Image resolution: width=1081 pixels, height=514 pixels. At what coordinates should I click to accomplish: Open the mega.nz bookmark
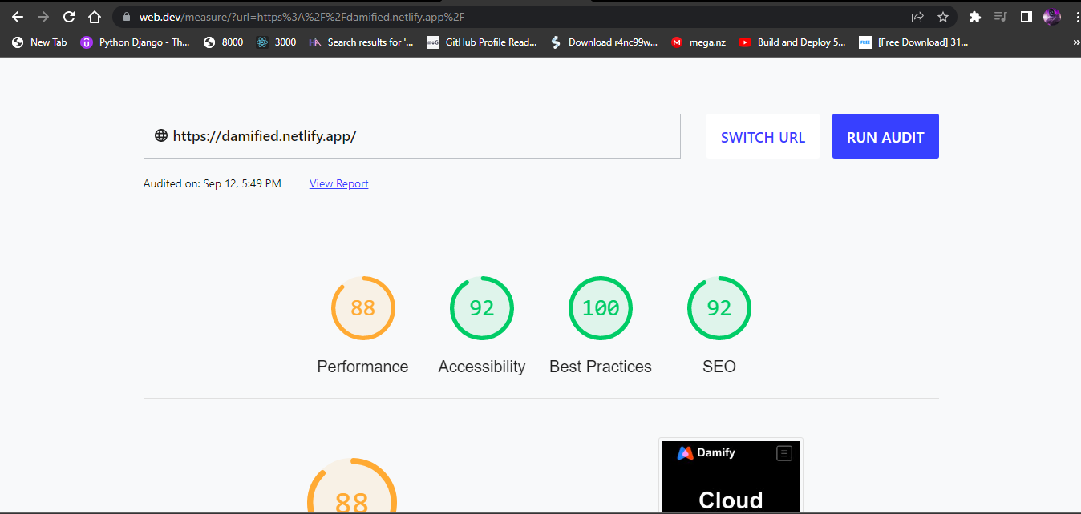[698, 42]
